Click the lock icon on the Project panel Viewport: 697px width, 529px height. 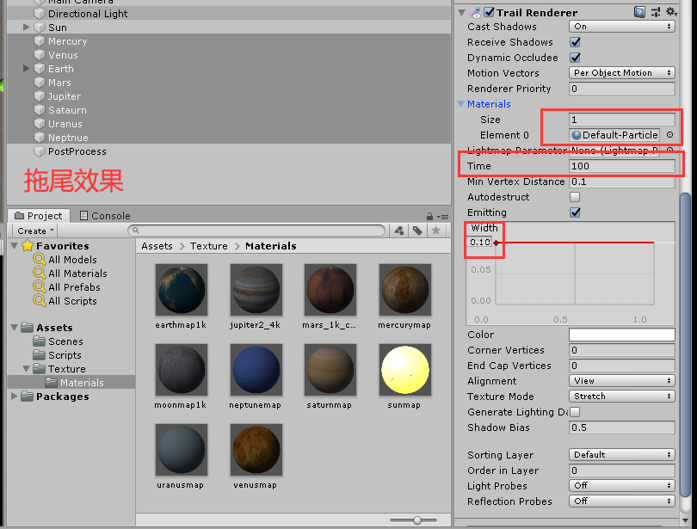(429, 216)
